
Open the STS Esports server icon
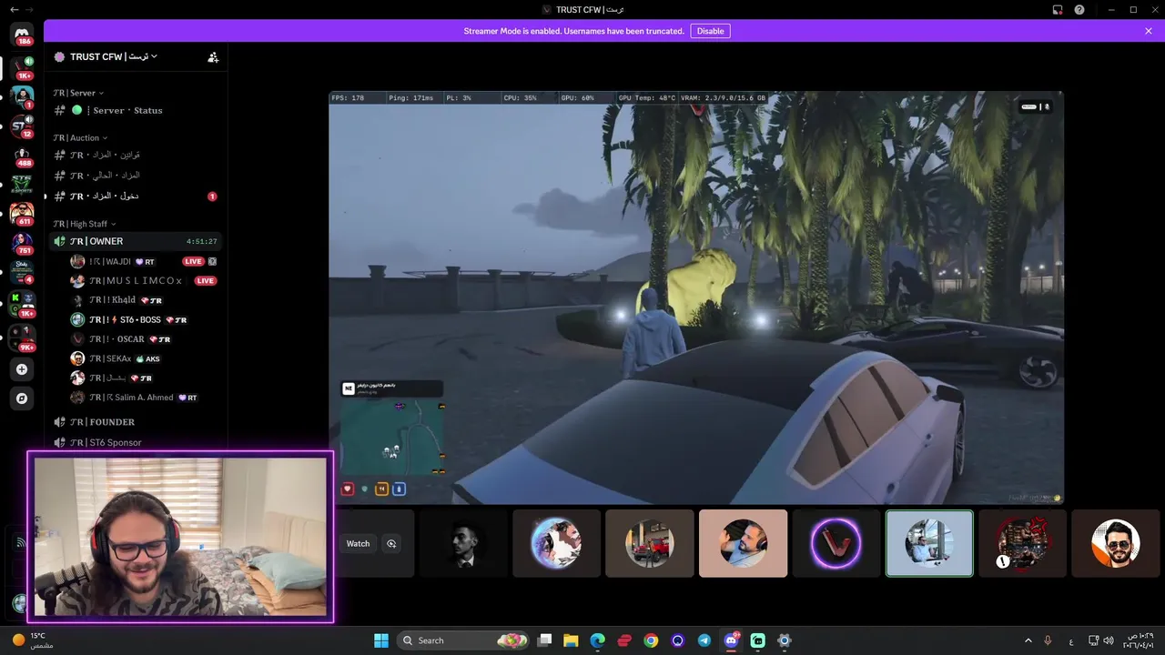coord(22,184)
